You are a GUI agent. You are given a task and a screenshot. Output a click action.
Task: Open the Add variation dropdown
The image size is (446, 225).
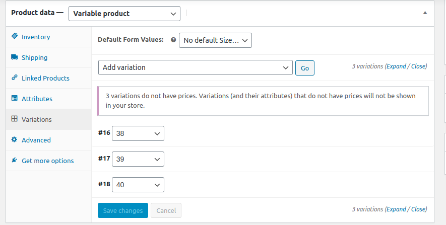(195, 67)
